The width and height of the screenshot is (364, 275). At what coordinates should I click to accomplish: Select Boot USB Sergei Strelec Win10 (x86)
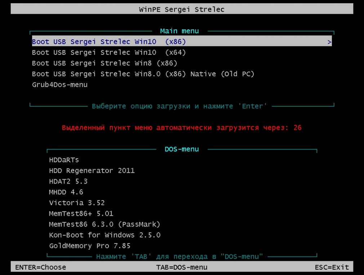pos(182,42)
